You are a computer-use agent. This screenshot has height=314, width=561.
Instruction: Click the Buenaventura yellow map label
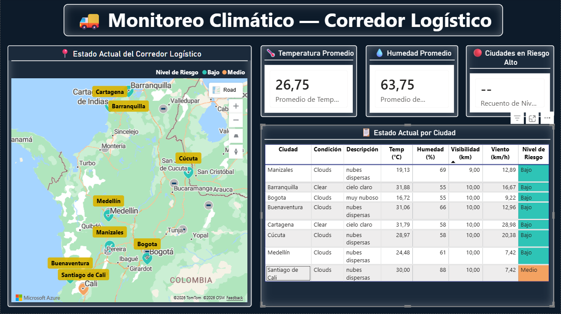click(x=70, y=263)
